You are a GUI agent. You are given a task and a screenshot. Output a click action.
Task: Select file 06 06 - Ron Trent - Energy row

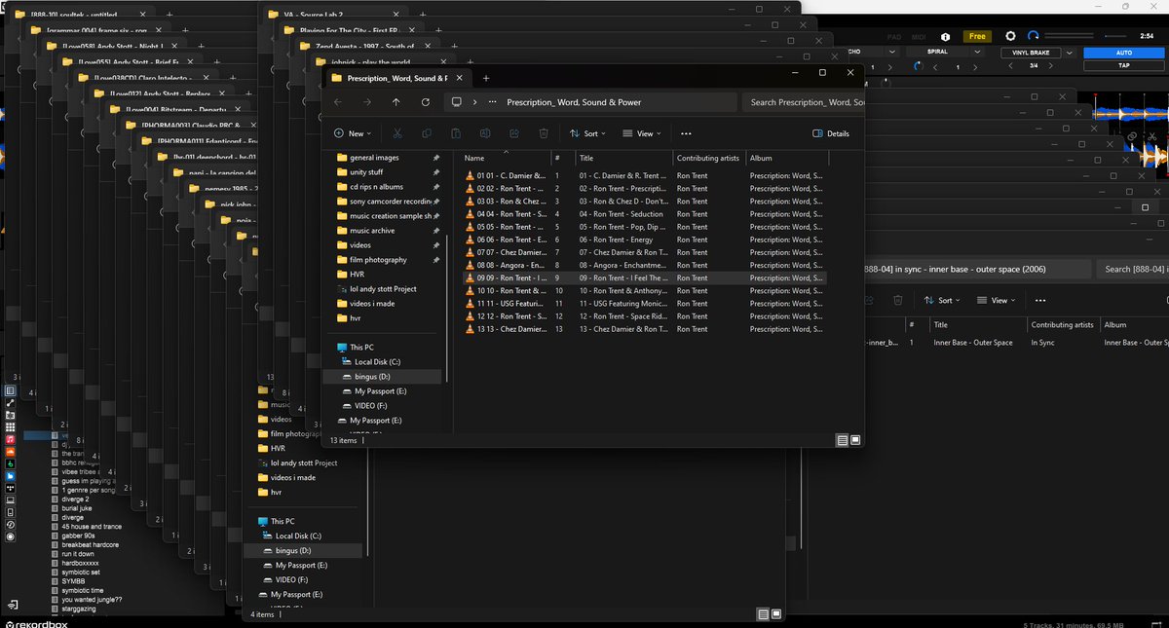pyautogui.click(x=644, y=240)
